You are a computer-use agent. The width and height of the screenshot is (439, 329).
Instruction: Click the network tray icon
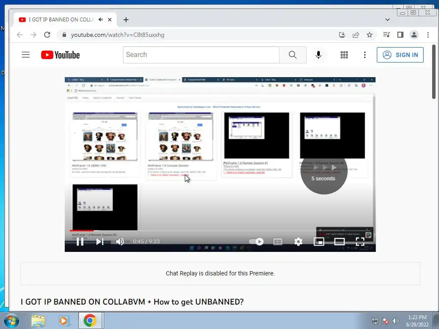click(375, 321)
